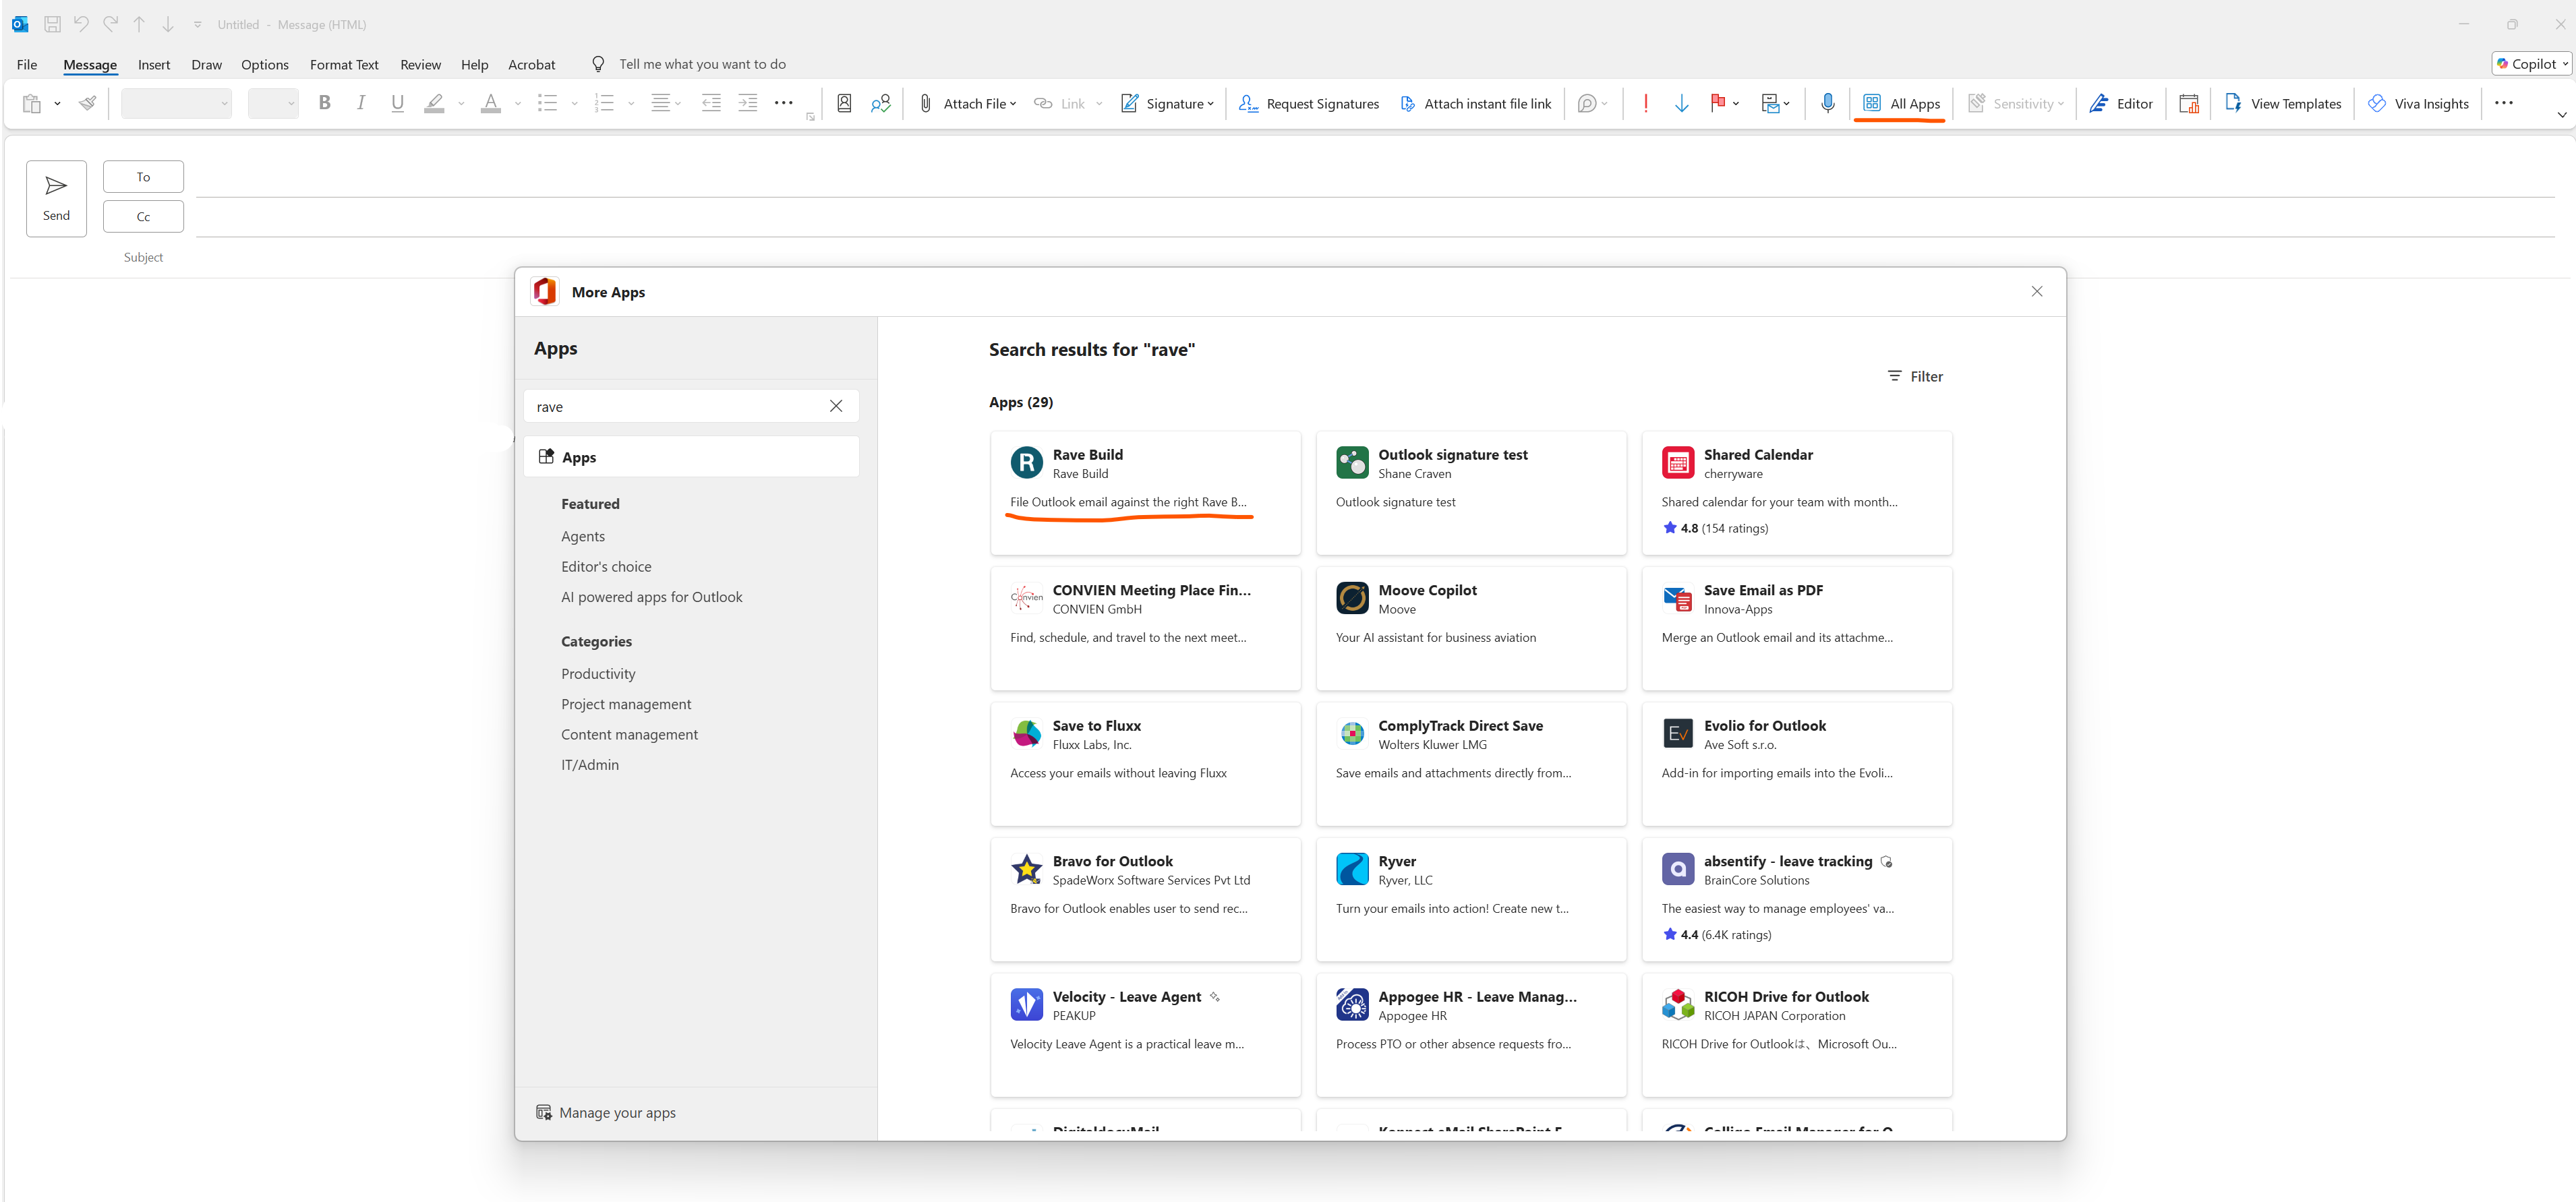This screenshot has height=1202, width=2576.
Task: Toggle Bold formatting
Action: click(x=324, y=103)
